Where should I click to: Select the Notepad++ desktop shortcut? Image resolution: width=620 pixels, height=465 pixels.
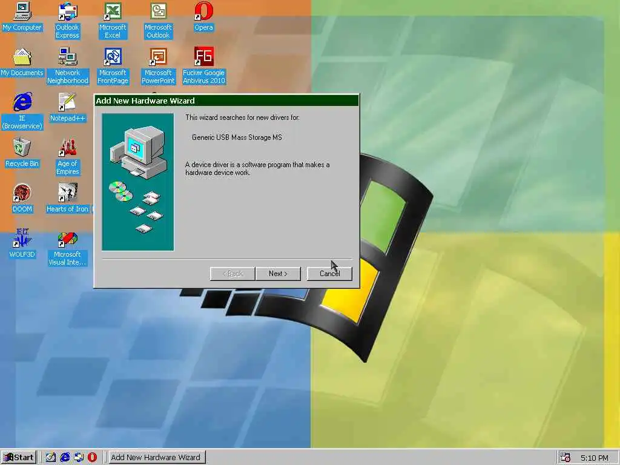[68, 108]
